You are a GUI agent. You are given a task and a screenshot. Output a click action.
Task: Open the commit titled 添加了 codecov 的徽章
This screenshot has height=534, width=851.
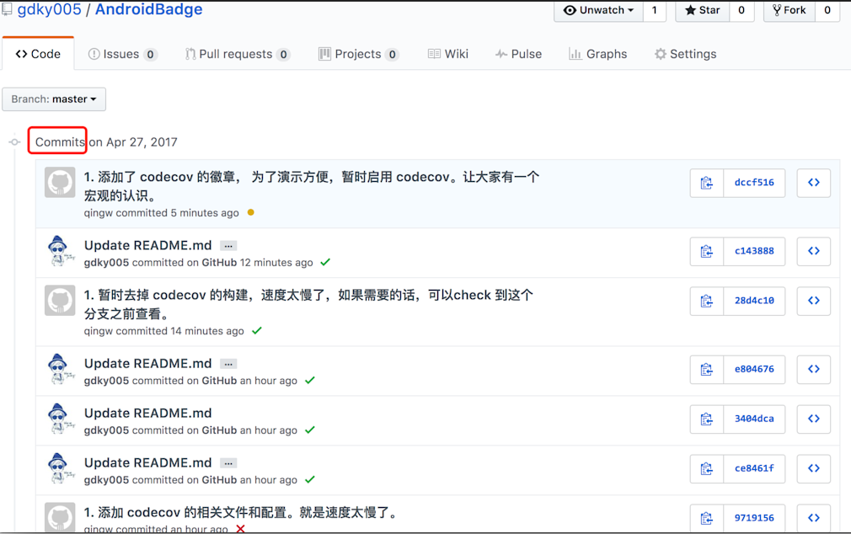coord(312,186)
